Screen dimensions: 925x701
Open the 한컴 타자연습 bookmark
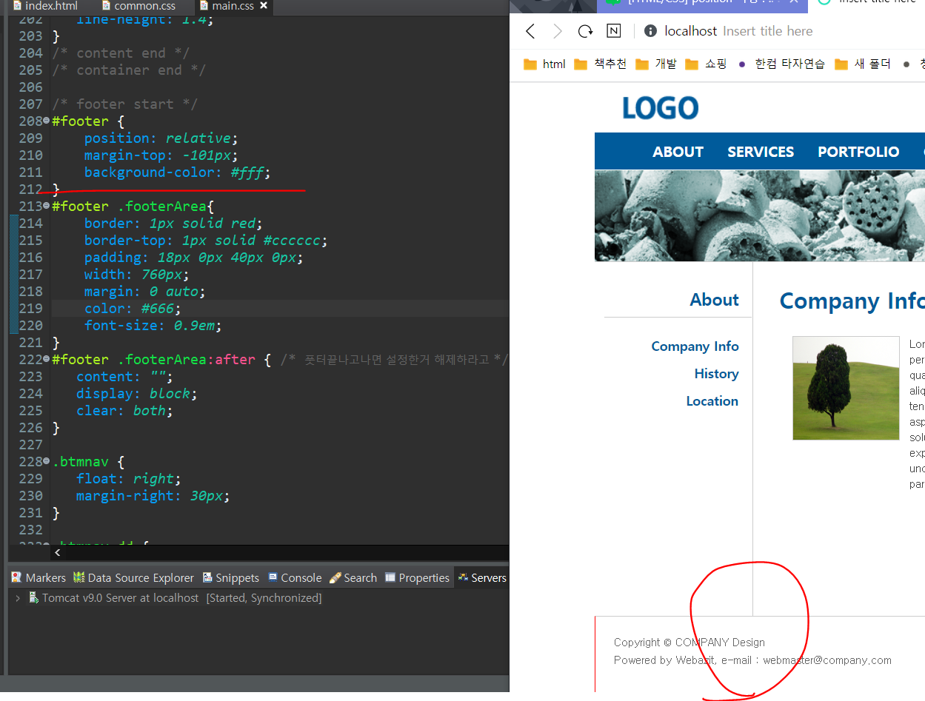click(781, 64)
